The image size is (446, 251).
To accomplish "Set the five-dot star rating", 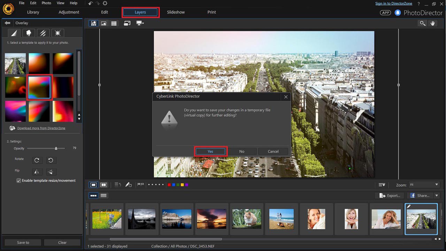I will (x=156, y=185).
